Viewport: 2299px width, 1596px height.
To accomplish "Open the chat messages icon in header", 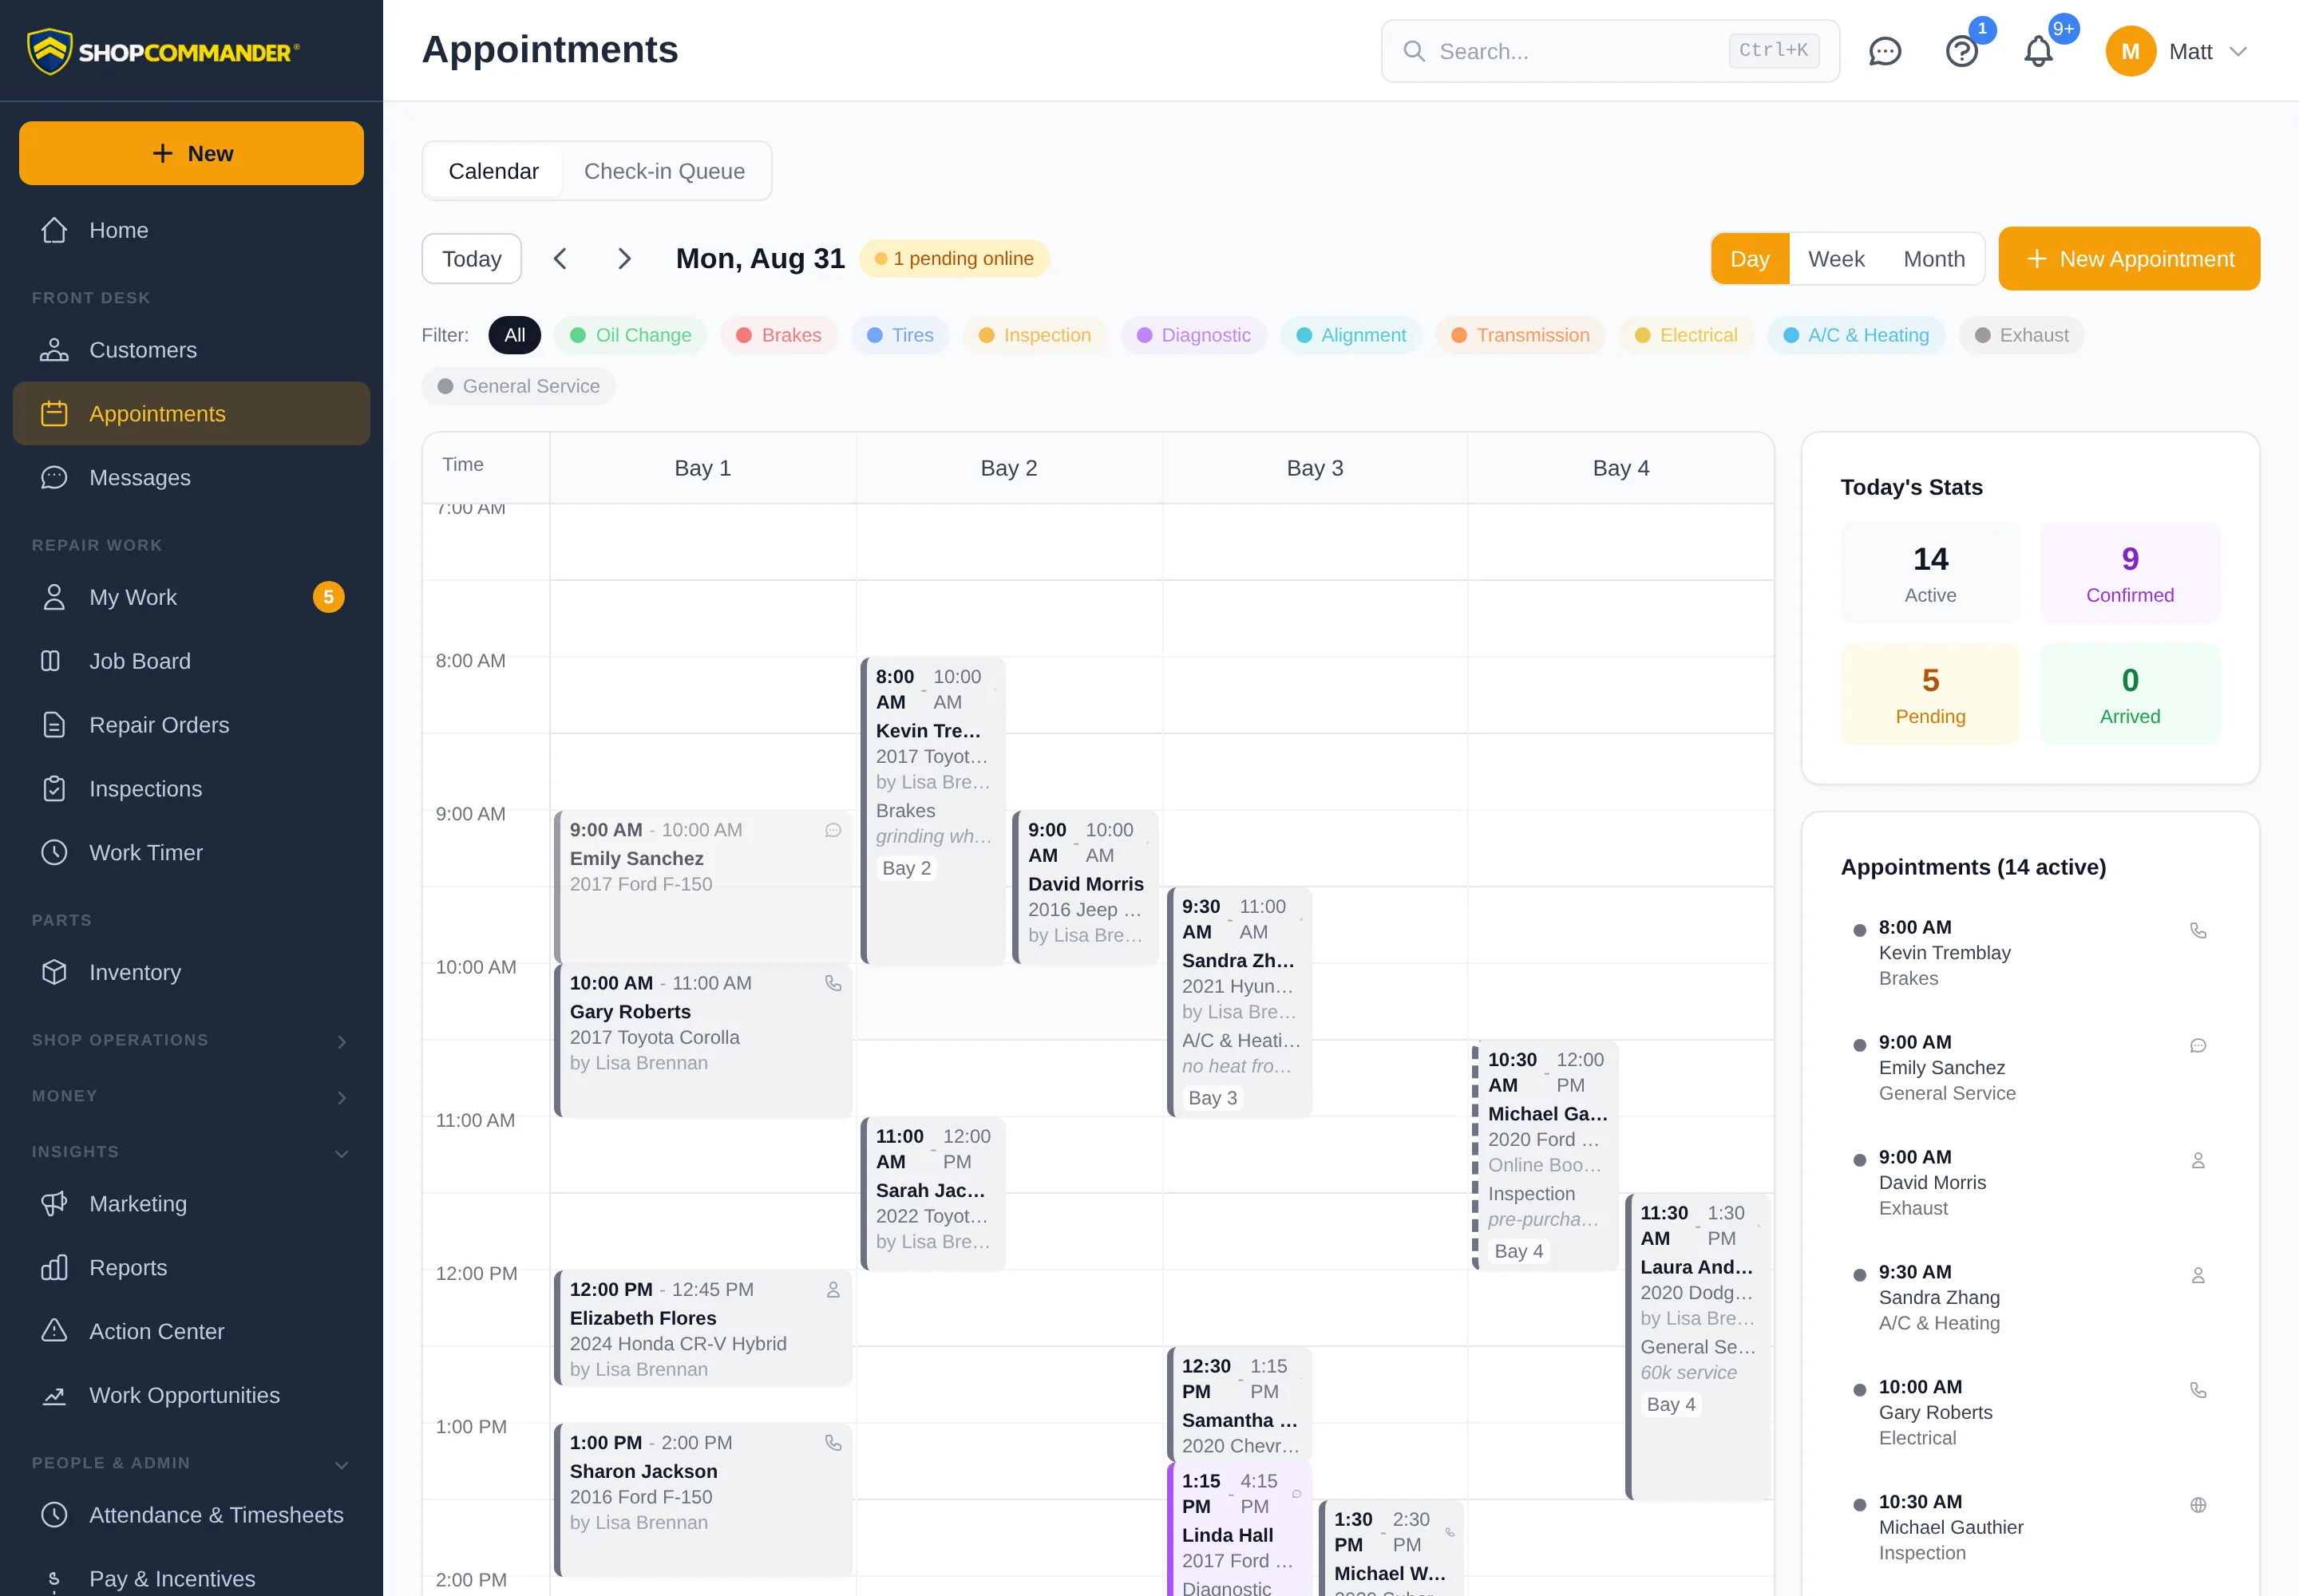I will click(x=1885, y=51).
